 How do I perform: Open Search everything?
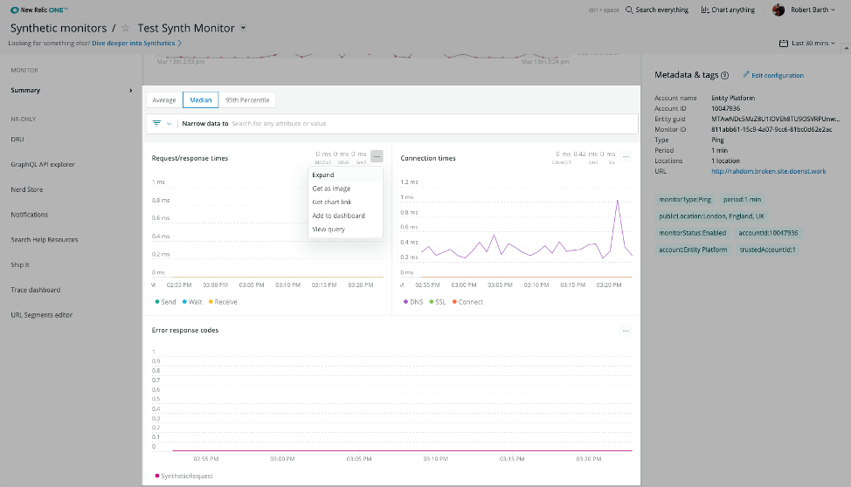pyautogui.click(x=657, y=10)
